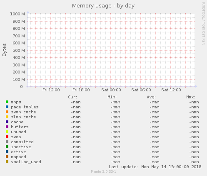Click the brown mapped legend swatch
The width and height of the screenshot is (207, 176).
click(x=7, y=156)
